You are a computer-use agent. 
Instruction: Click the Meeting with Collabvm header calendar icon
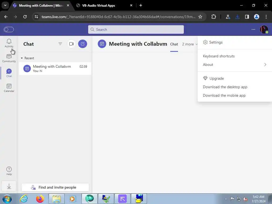(x=102, y=44)
